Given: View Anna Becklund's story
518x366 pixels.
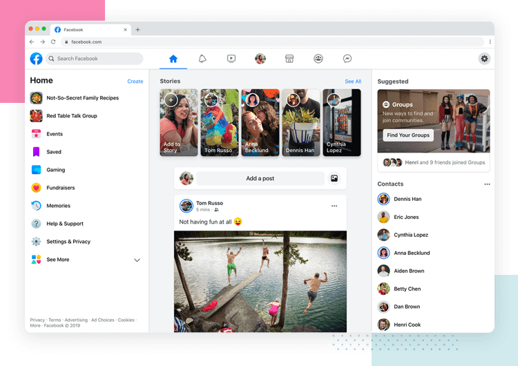Looking at the screenshot, I should [x=260, y=122].
